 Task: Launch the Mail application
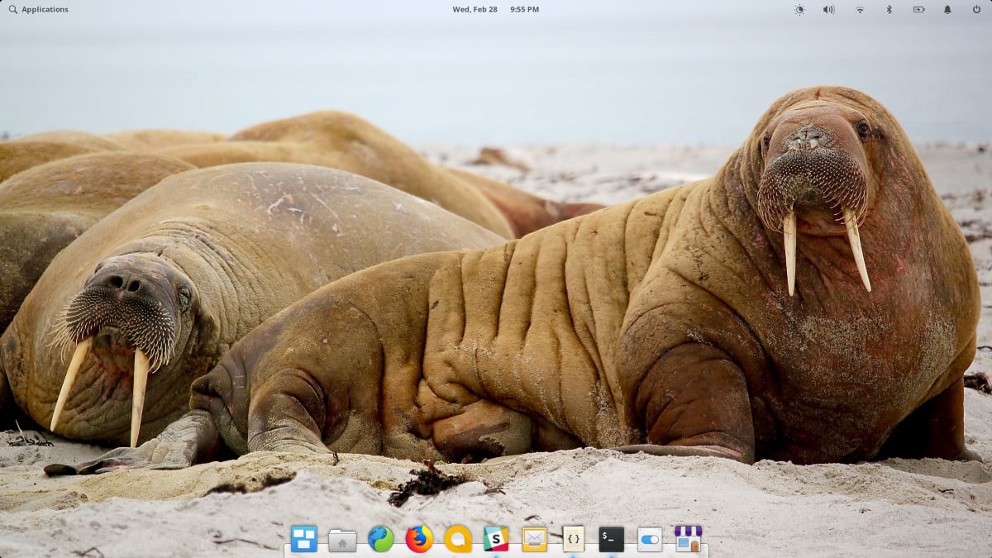click(x=535, y=538)
